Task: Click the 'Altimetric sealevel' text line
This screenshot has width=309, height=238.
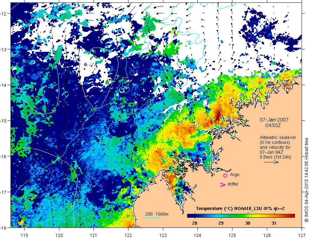Action: point(278,138)
